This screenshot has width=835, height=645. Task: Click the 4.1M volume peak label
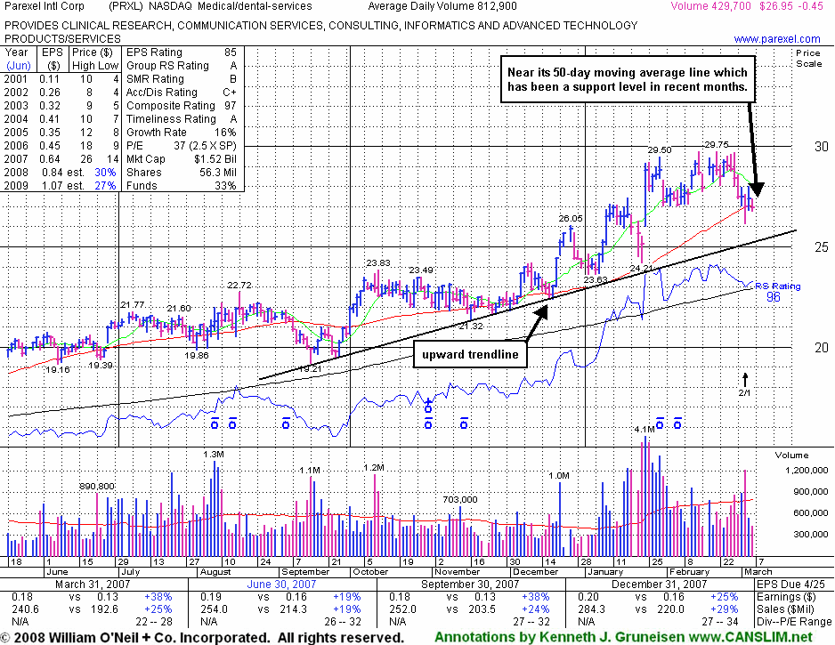click(x=644, y=429)
